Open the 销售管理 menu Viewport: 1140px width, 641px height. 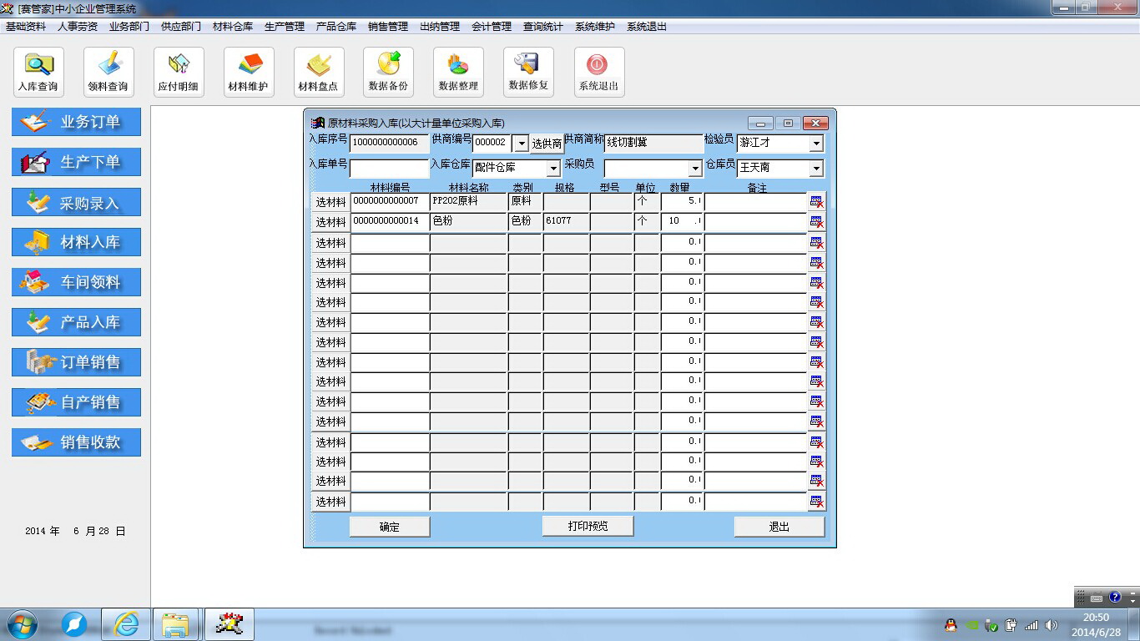click(x=388, y=27)
